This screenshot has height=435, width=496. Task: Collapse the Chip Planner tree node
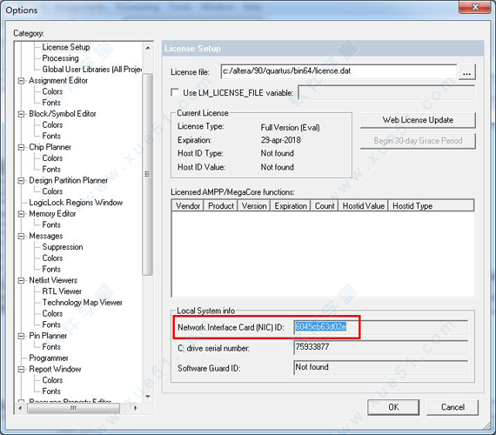(x=21, y=147)
